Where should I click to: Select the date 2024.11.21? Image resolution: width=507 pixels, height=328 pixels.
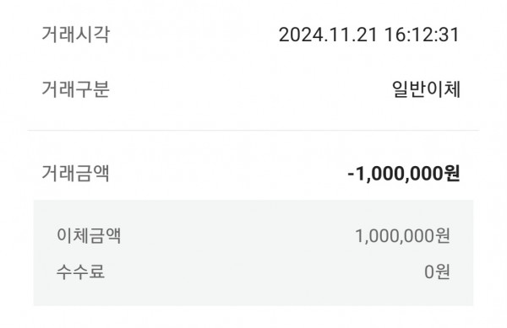tap(328, 35)
